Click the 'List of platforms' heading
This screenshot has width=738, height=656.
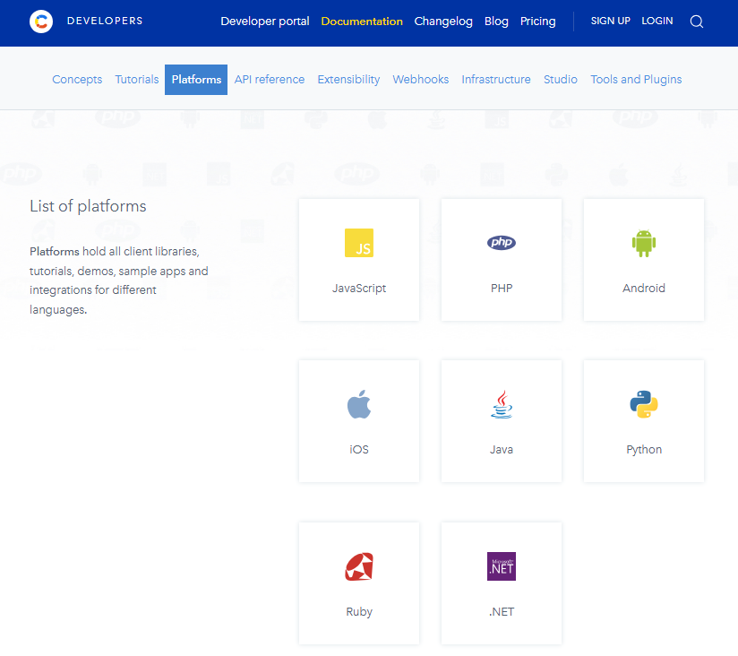click(x=88, y=206)
